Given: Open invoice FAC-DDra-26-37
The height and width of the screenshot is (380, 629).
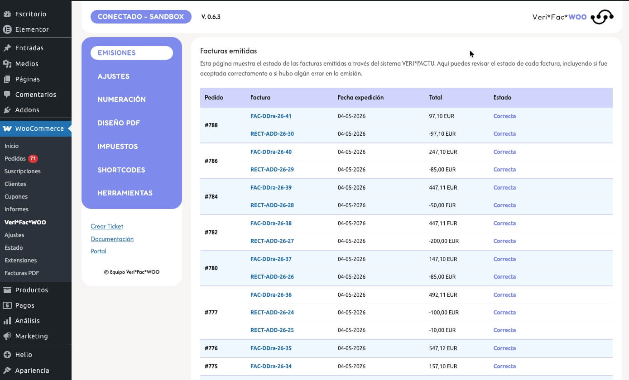Looking at the screenshot, I should [x=271, y=259].
